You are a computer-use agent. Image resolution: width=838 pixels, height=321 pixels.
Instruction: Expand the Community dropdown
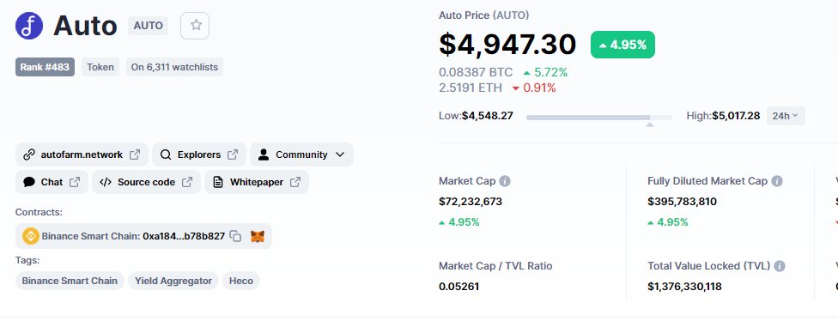coord(301,154)
